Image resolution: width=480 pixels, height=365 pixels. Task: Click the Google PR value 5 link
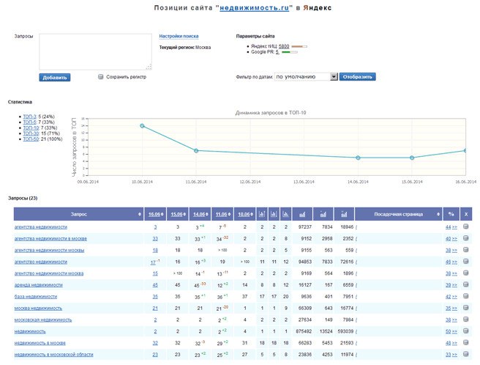(x=277, y=52)
